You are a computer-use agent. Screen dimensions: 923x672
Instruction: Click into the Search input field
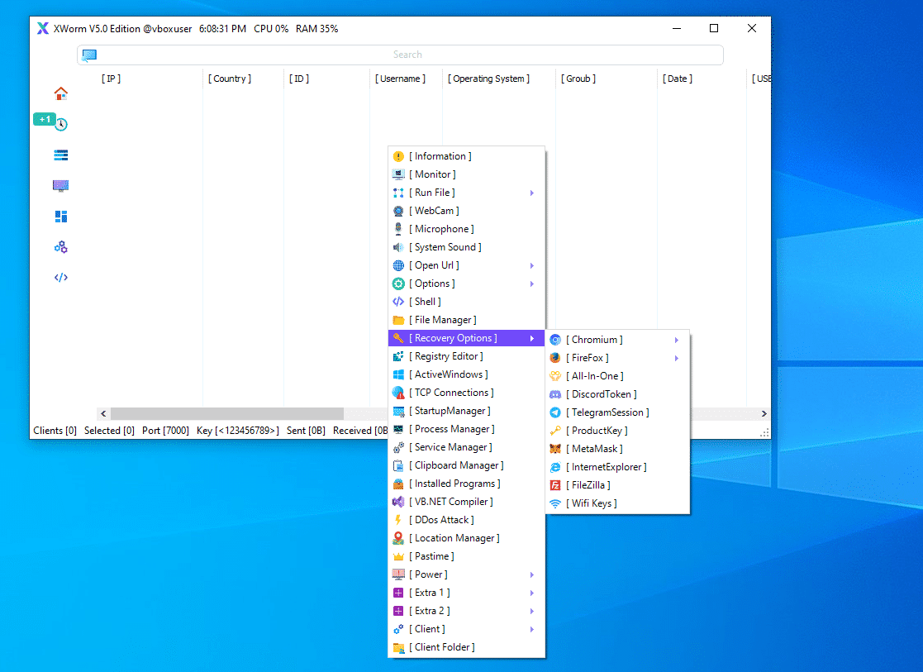coord(407,55)
